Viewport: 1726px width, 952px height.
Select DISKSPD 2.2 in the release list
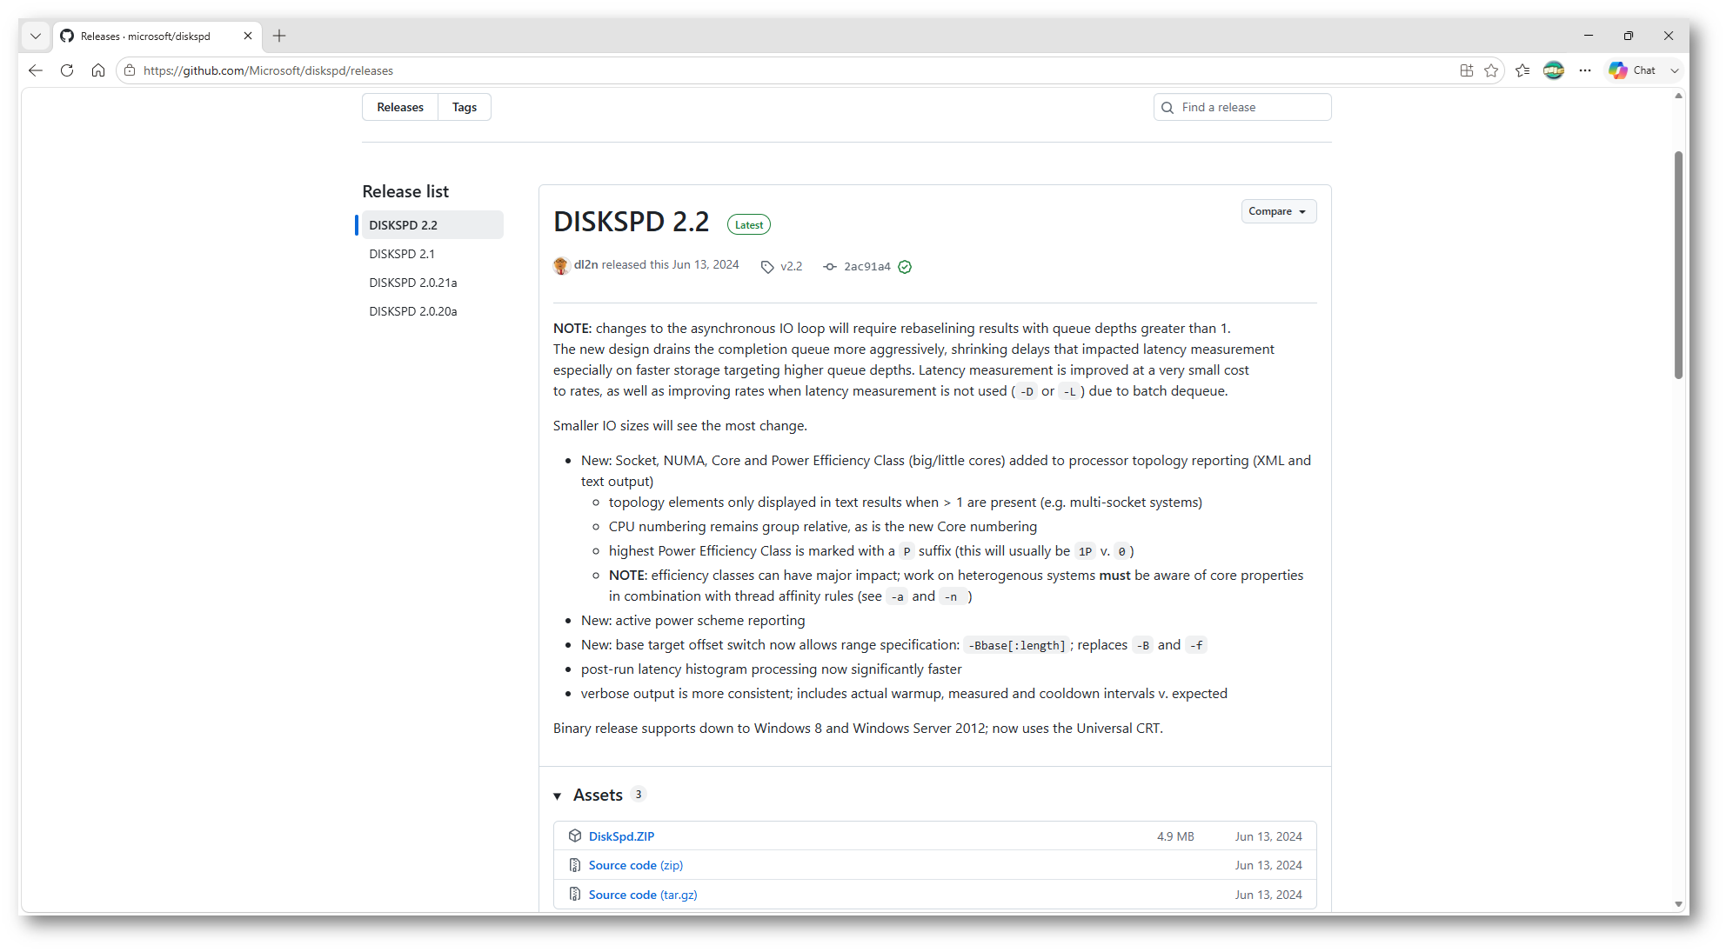(x=432, y=225)
